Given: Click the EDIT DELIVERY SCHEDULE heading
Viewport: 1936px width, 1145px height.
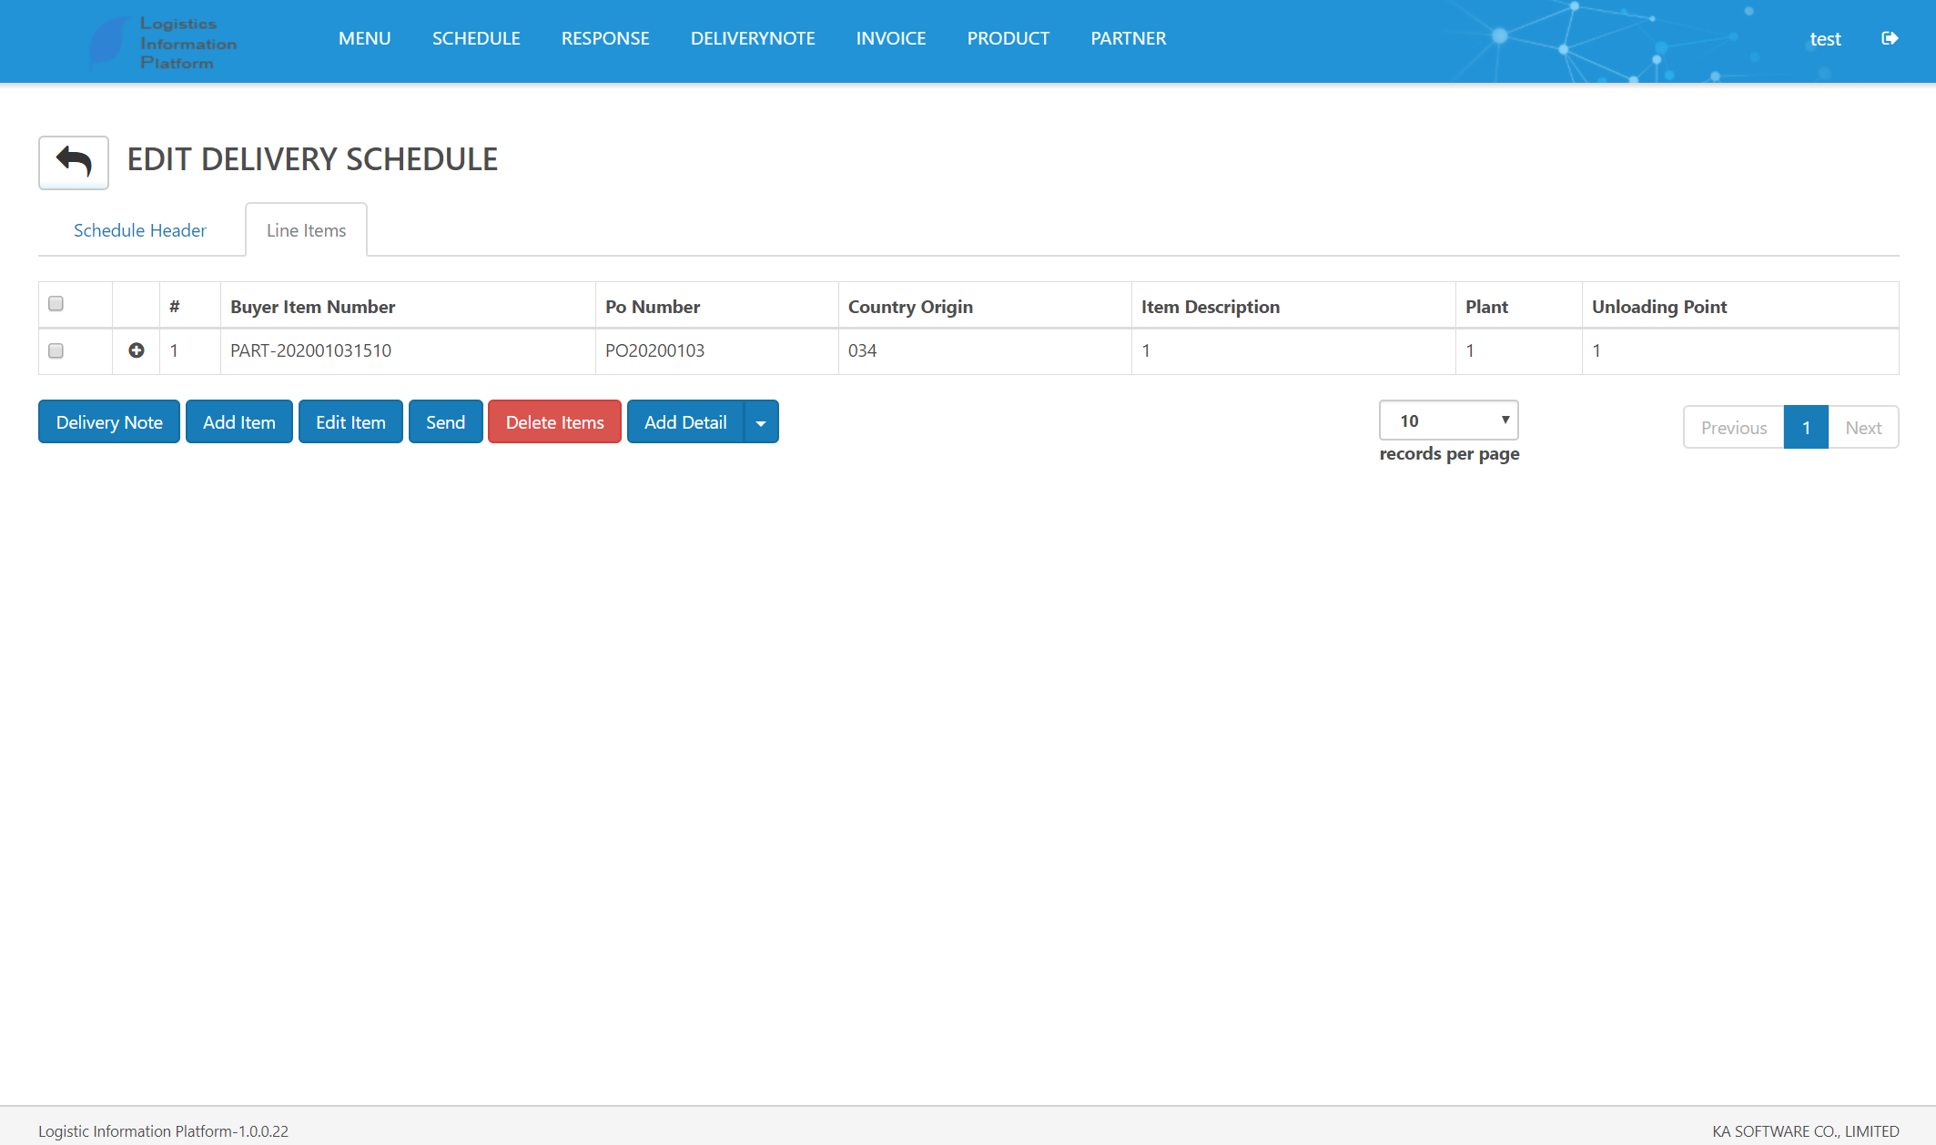Looking at the screenshot, I should (312, 159).
